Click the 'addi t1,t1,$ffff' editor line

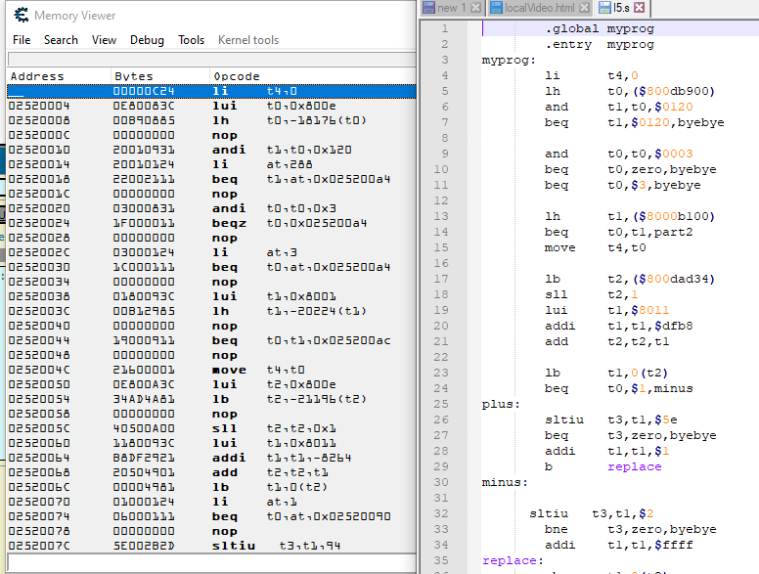[619, 545]
